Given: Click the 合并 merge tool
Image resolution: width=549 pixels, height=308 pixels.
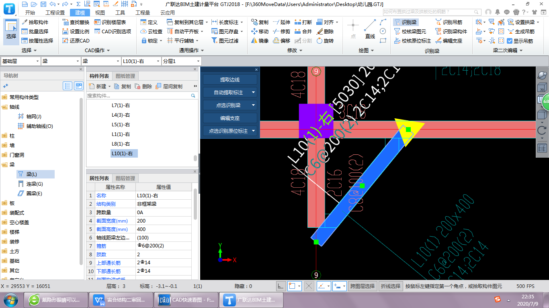Looking at the screenshot, I should [x=303, y=31].
